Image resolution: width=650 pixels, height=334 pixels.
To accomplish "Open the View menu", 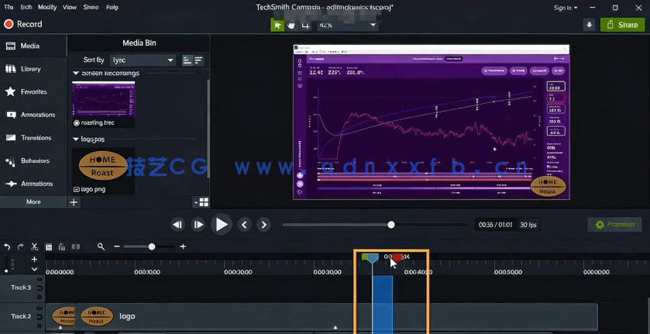I will point(70,7).
